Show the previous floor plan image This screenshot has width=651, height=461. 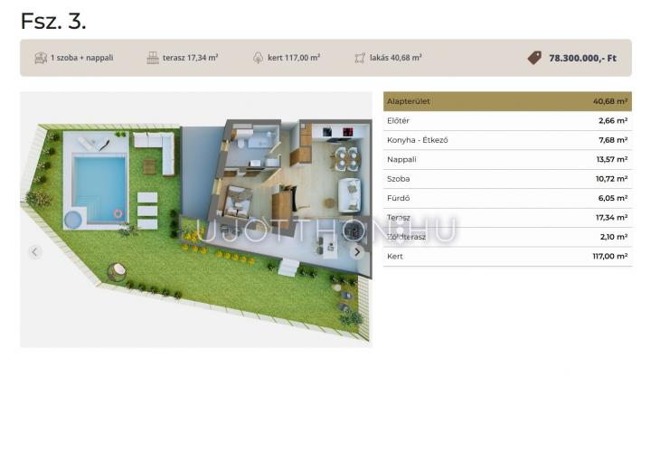35,252
